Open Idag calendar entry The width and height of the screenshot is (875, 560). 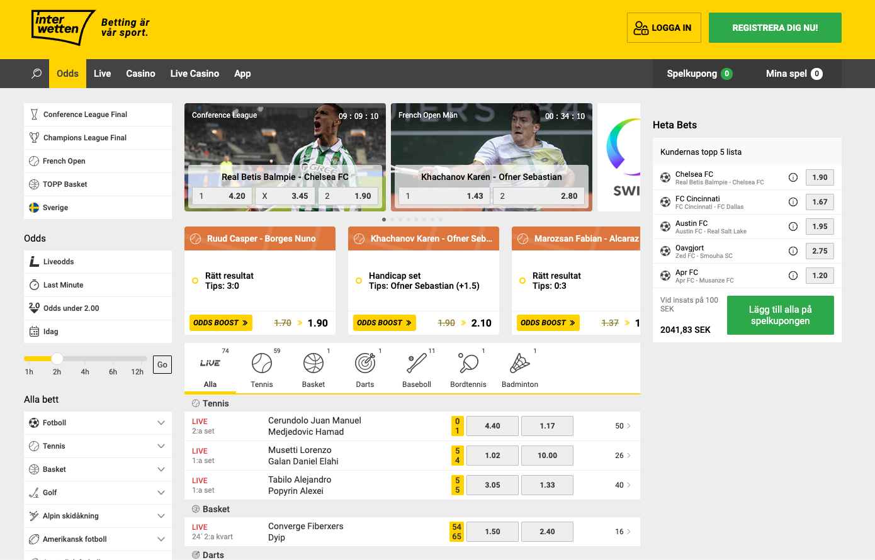(98, 332)
